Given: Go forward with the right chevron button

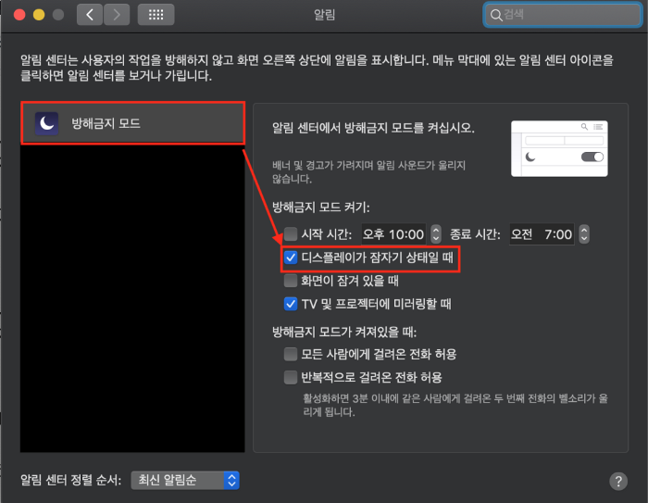Looking at the screenshot, I should coord(117,15).
